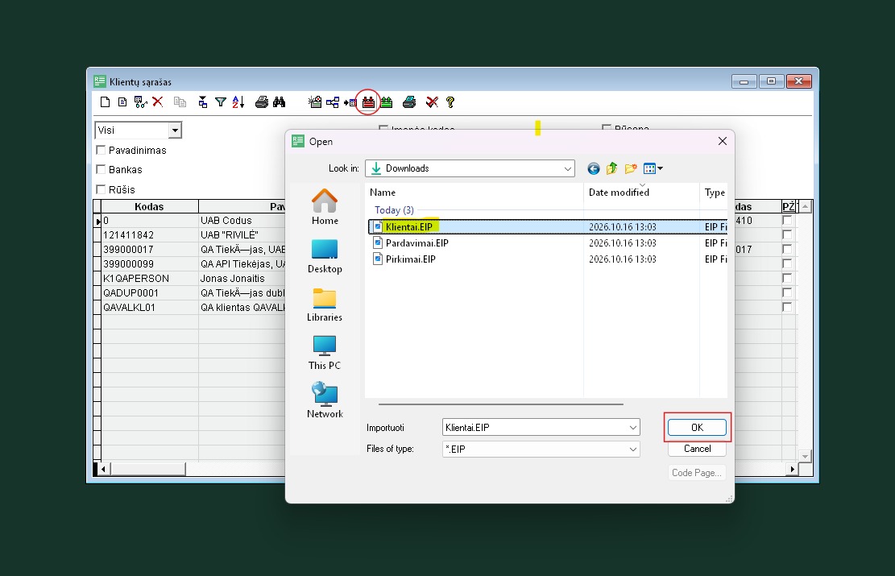Toggle PŽ checkbox in the UAB Codus row
This screenshot has height=576, width=895.
[787, 221]
